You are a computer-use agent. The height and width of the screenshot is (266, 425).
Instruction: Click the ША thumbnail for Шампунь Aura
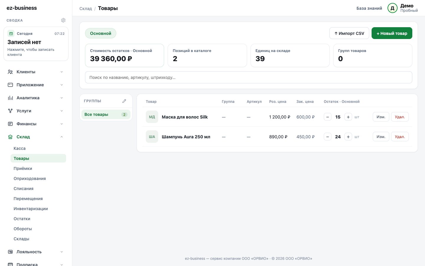coord(152,137)
